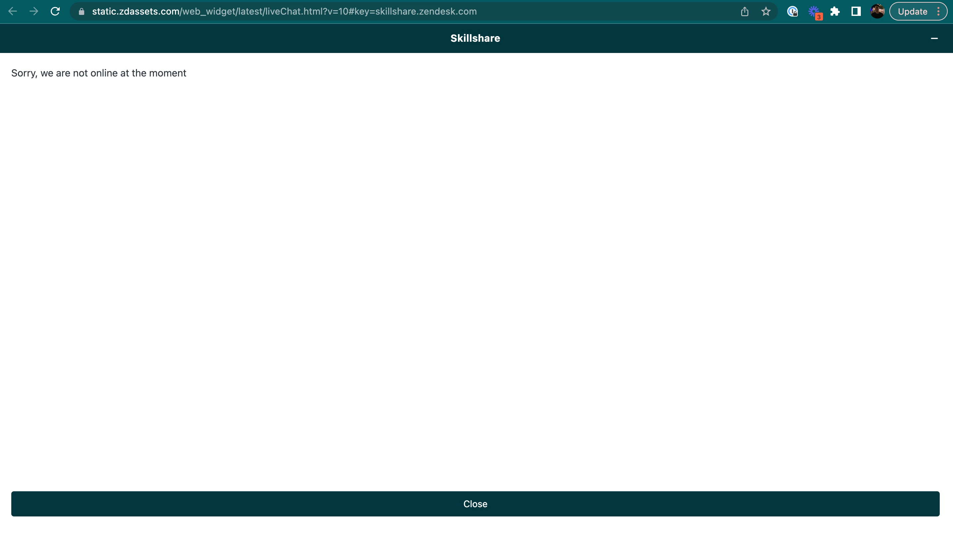Click the 1Password extension icon
This screenshot has height=533, width=953.
point(792,12)
